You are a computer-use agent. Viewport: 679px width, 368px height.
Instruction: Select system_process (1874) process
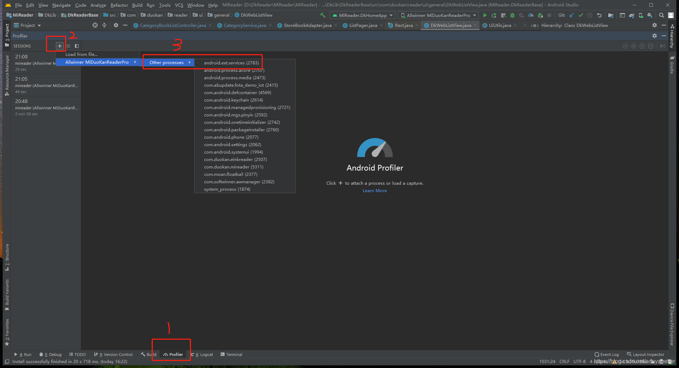(x=245, y=189)
